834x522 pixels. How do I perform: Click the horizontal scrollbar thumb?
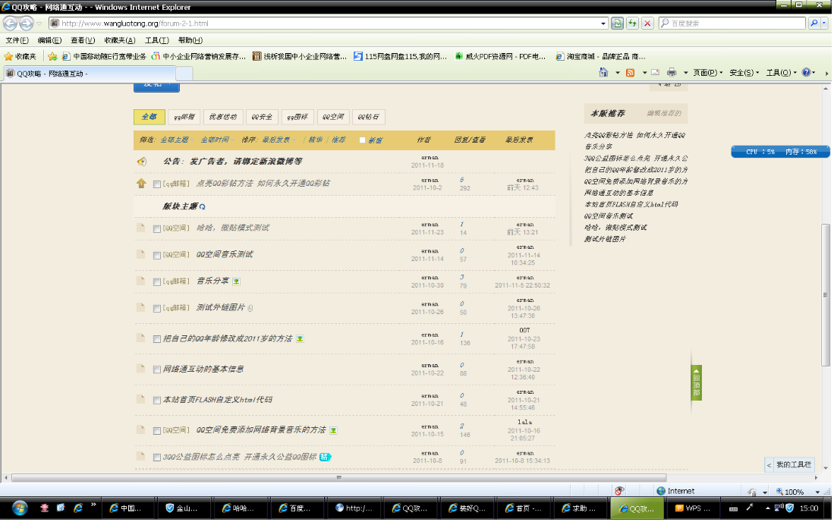pyautogui.click(x=338, y=478)
